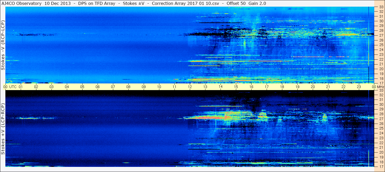Click the '18' hour tick on time axis
The height and width of the screenshot is (172, 385).
pyautogui.click(x=282, y=87)
